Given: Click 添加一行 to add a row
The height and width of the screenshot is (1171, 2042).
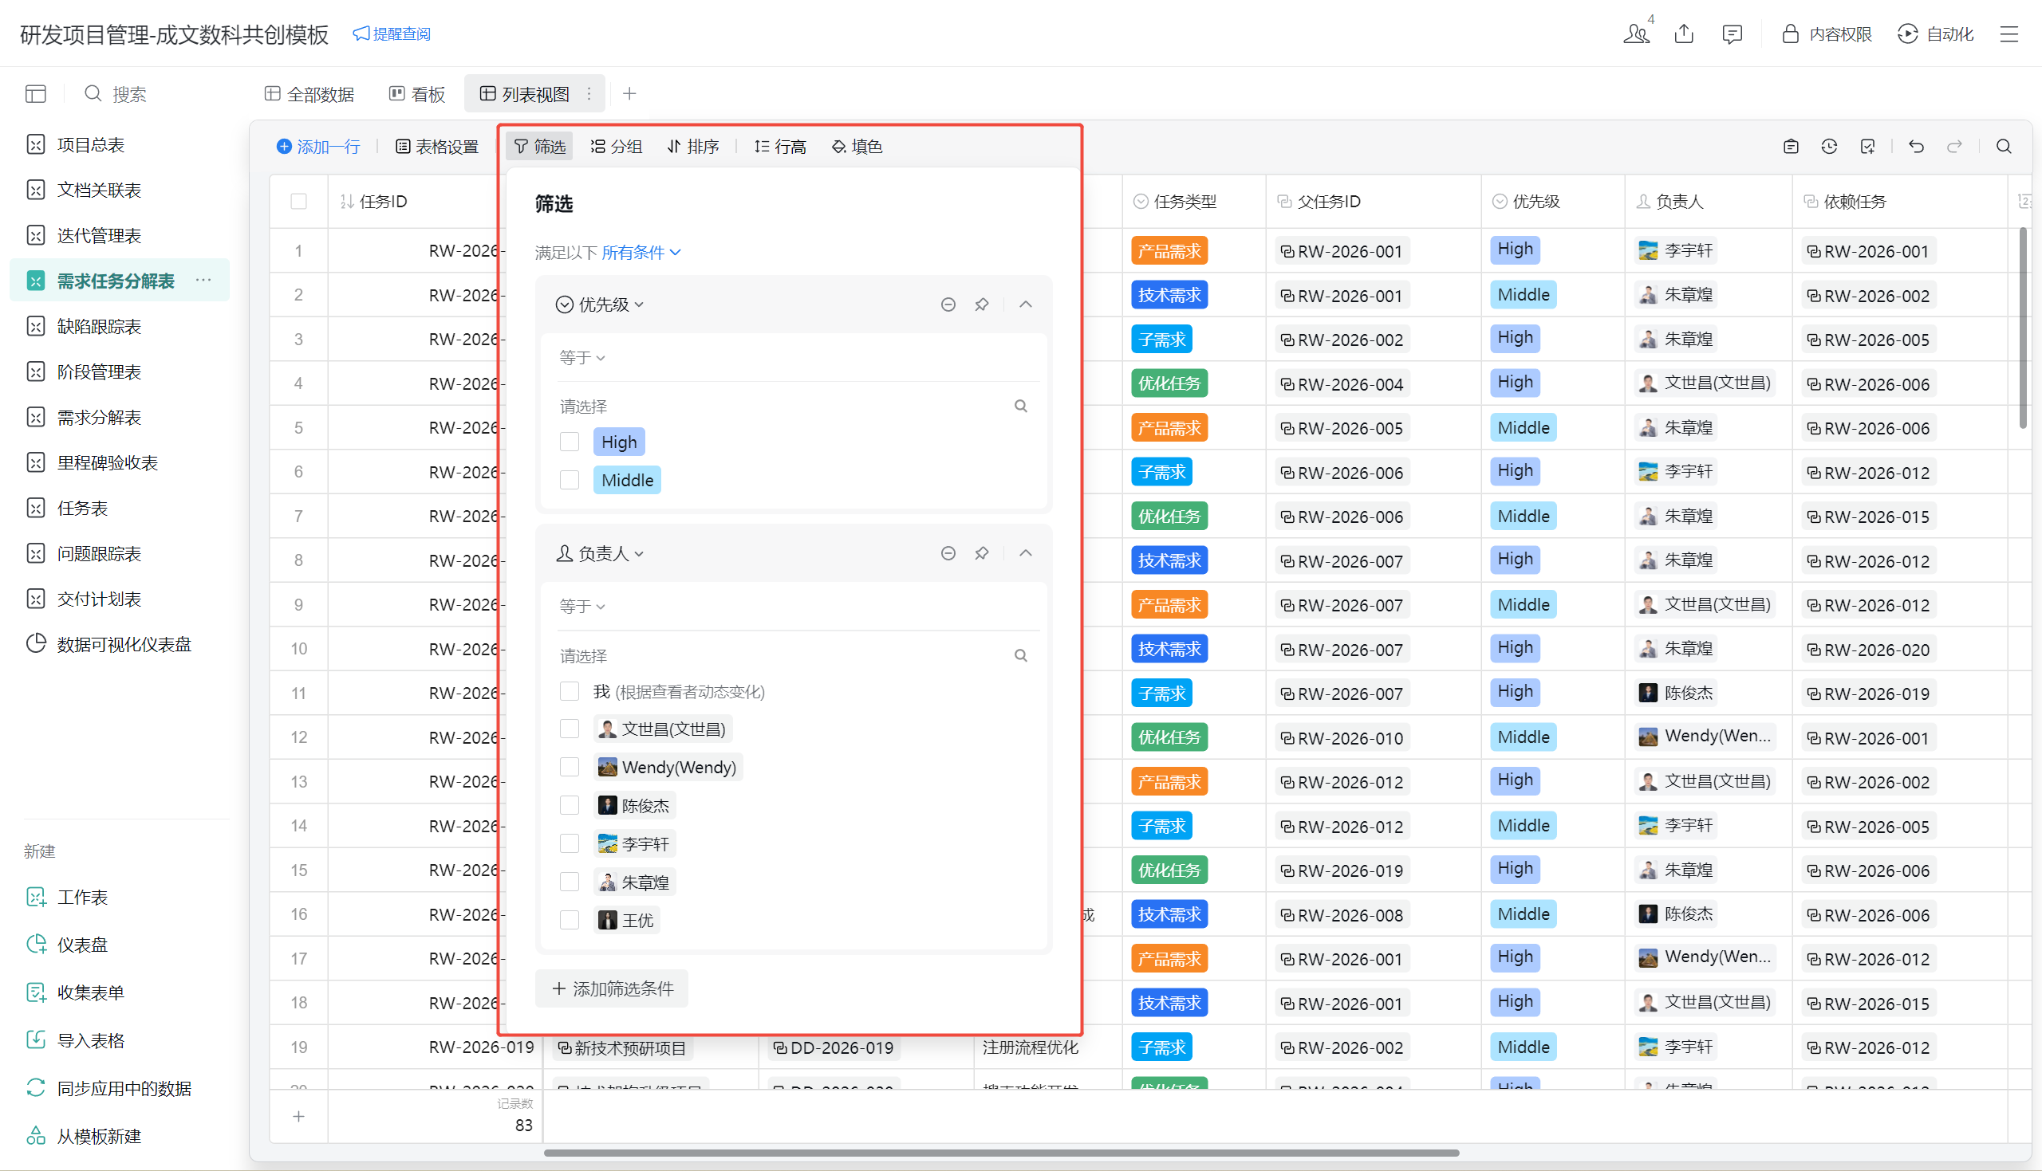Looking at the screenshot, I should pos(317,147).
